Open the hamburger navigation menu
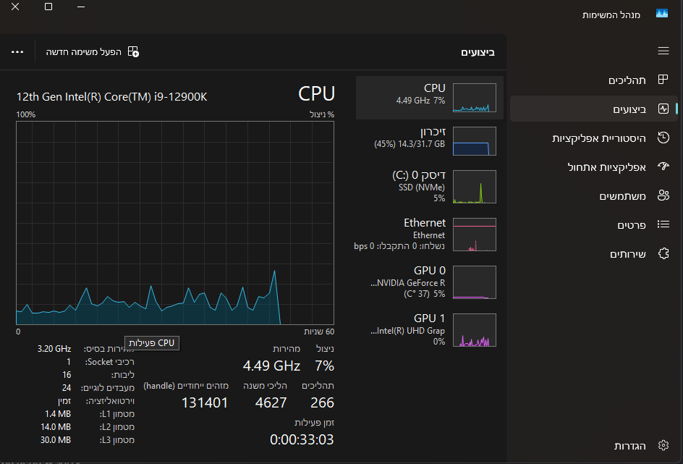The width and height of the screenshot is (683, 464). coord(663,51)
